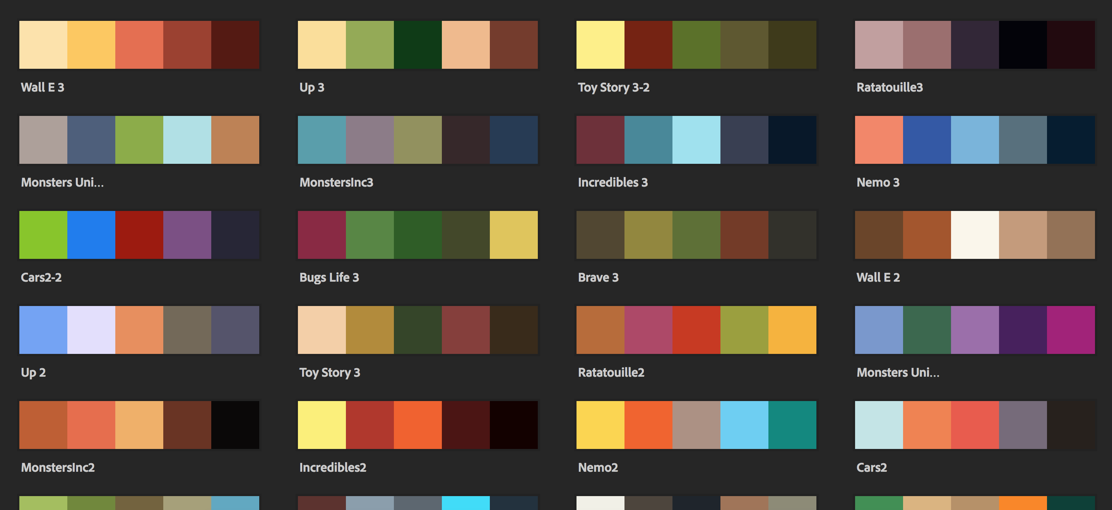
Task: Pick the white swatch in Wall E 2
Action: pos(975,235)
